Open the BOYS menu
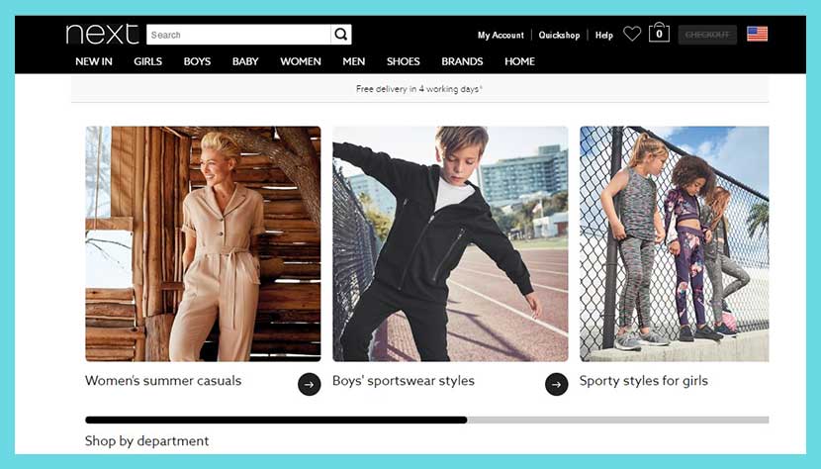 point(197,61)
